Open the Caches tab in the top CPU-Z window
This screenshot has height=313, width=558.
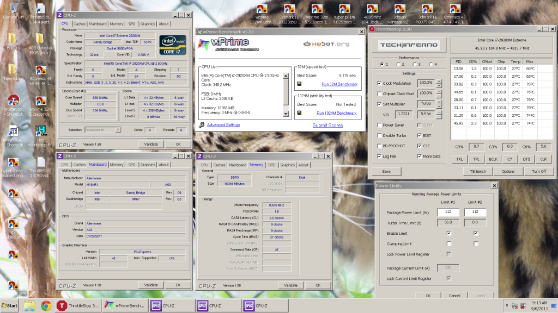pyautogui.click(x=80, y=24)
